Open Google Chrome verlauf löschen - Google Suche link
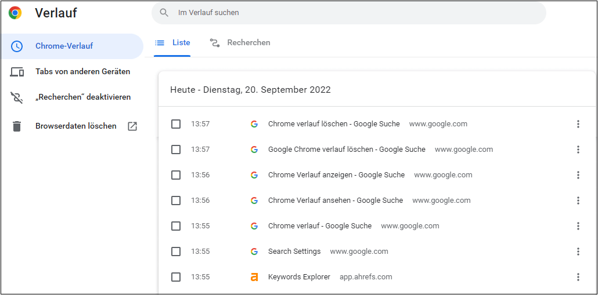This screenshot has height=295, width=598. pos(347,150)
